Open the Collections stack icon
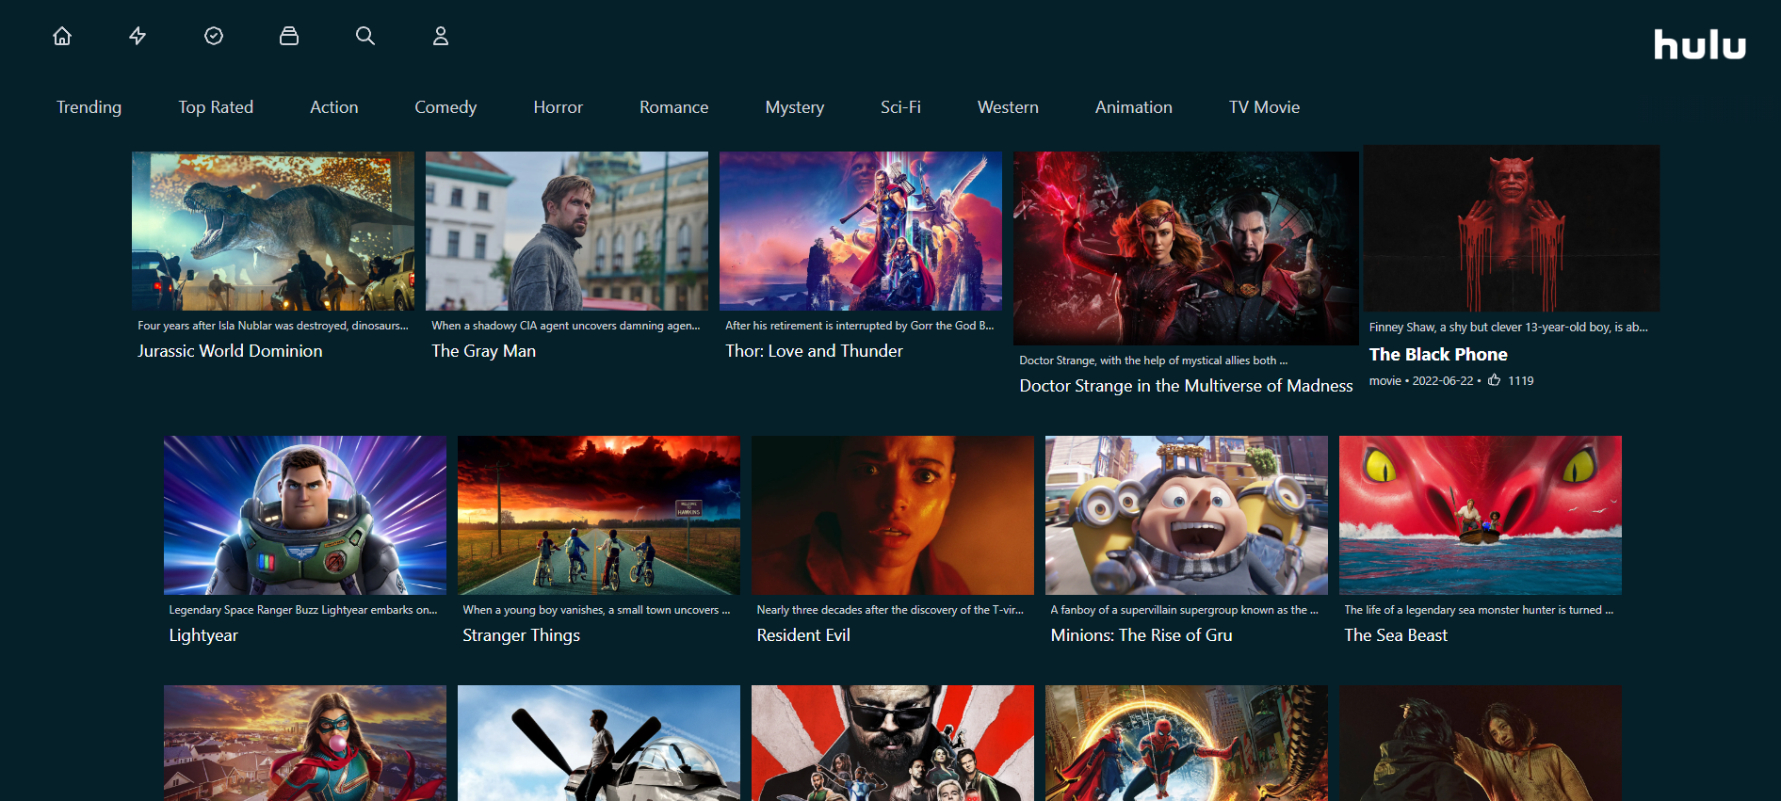This screenshot has width=1781, height=801. [289, 36]
